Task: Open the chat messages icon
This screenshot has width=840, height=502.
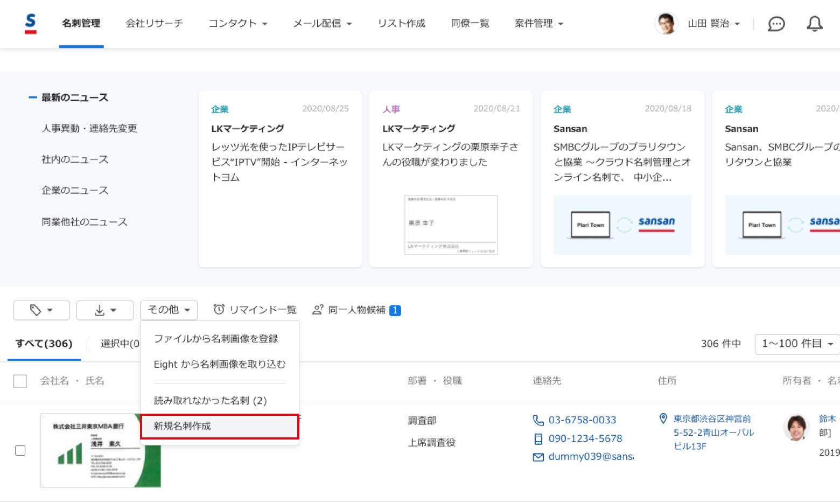Action: 776,24
